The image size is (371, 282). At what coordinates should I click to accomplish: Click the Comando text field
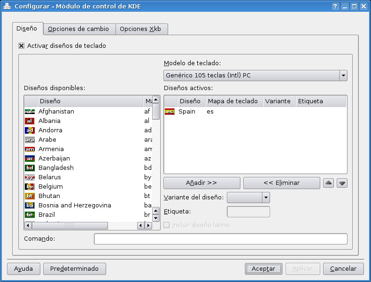[x=220, y=239]
